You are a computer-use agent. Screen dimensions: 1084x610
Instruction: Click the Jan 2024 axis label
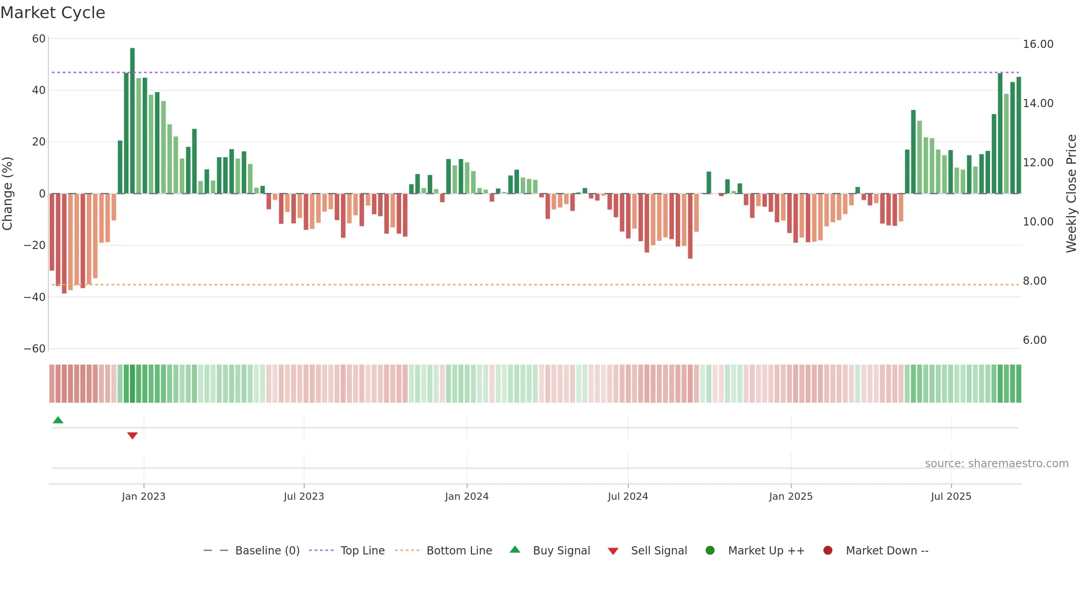click(467, 497)
